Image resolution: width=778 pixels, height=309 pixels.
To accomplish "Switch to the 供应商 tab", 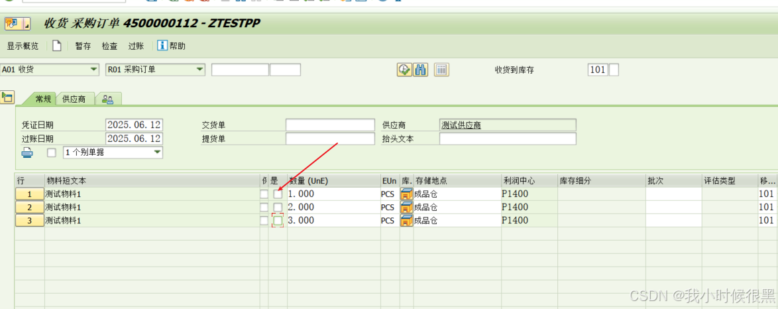I will (74, 99).
